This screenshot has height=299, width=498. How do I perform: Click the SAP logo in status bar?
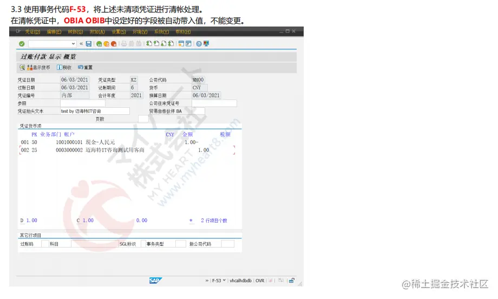[x=155, y=280]
